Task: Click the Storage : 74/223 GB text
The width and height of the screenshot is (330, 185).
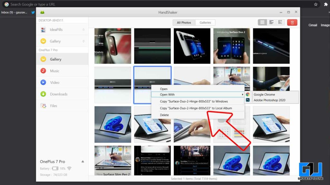Action: pyautogui.click(x=53, y=175)
